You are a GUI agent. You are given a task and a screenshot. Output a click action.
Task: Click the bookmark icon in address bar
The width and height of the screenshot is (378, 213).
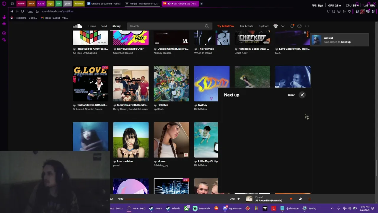[x=328, y=11]
